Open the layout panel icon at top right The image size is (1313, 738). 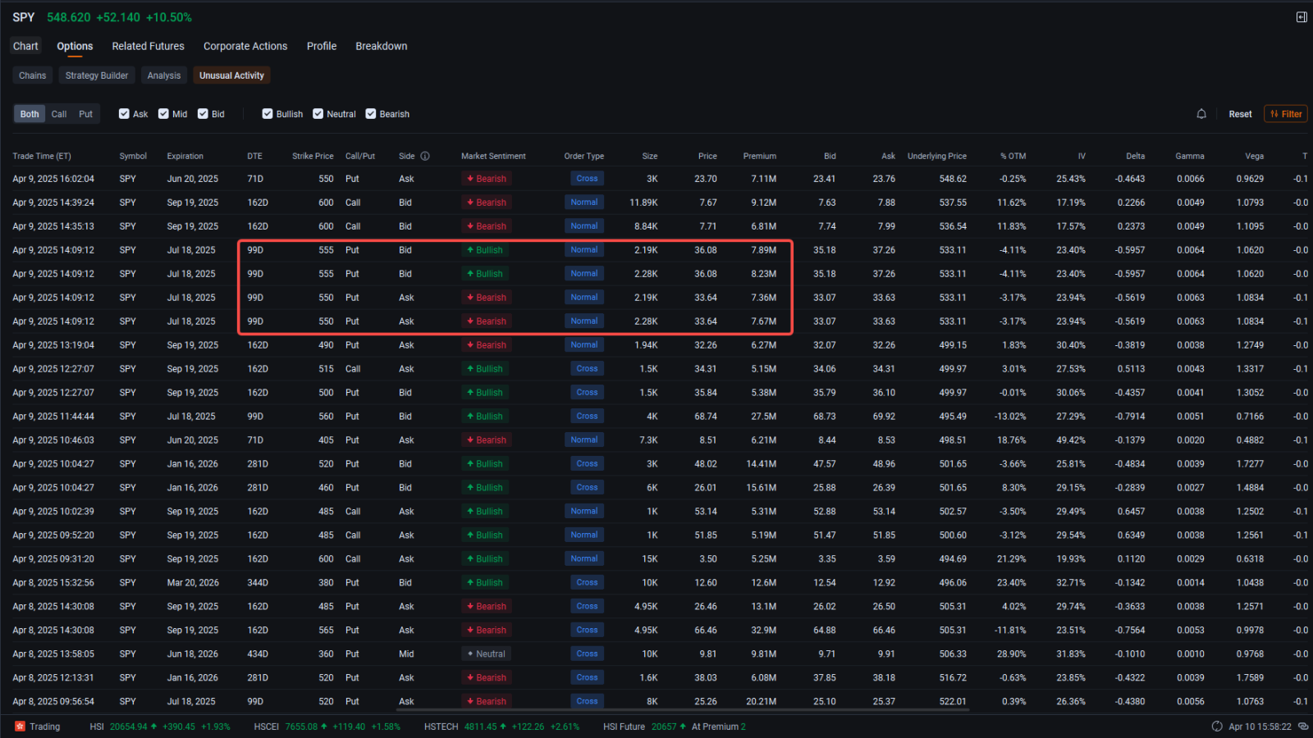[x=1302, y=17]
